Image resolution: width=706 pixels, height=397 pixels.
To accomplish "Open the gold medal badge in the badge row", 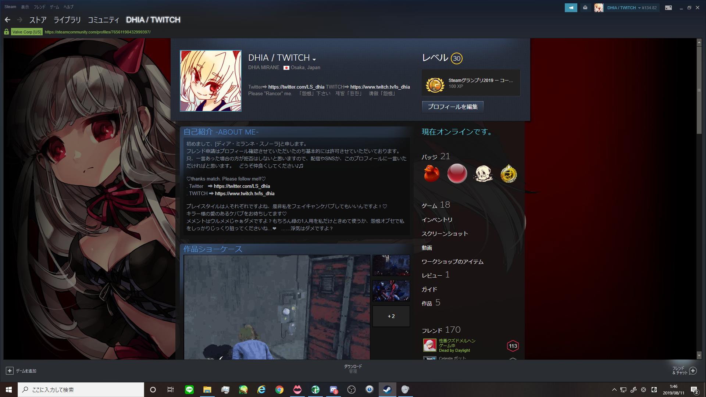I will pyautogui.click(x=509, y=174).
